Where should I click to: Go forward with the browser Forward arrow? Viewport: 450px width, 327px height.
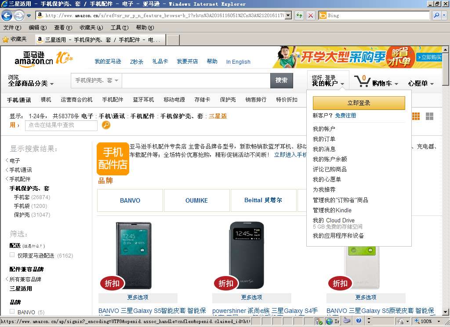click(x=19, y=15)
